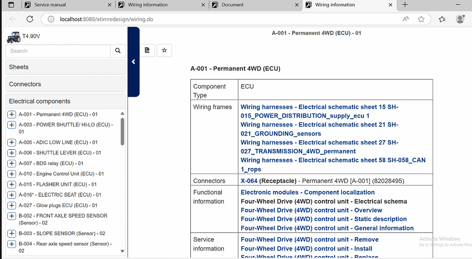
Task: Click the component list scrollbar
Action: (123, 131)
